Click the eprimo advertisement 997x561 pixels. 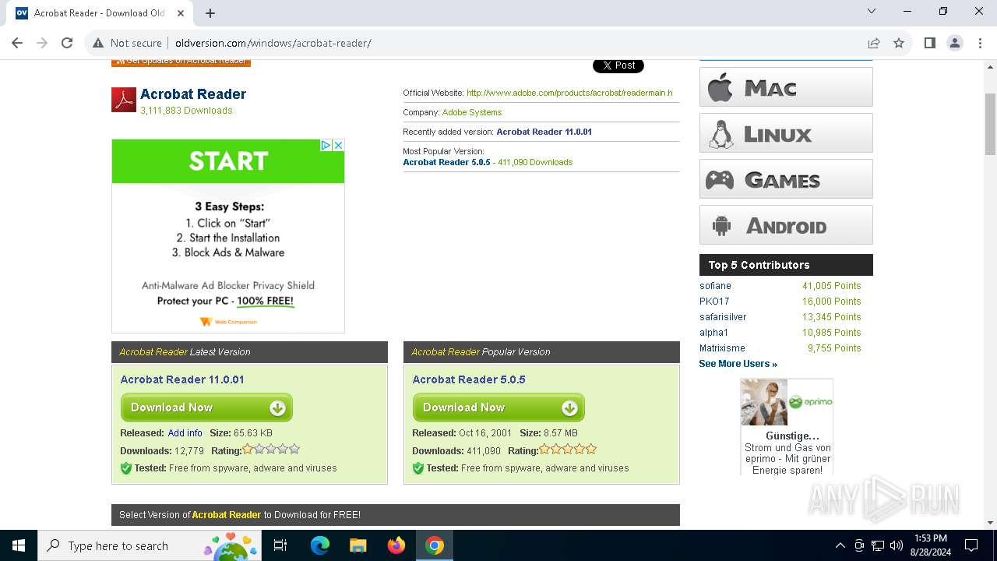787,427
